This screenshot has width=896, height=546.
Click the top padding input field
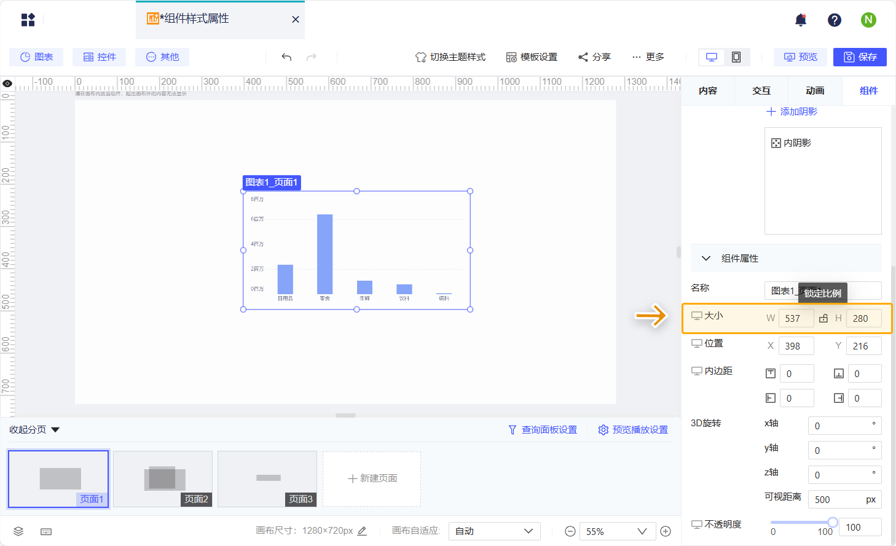pyautogui.click(x=797, y=373)
